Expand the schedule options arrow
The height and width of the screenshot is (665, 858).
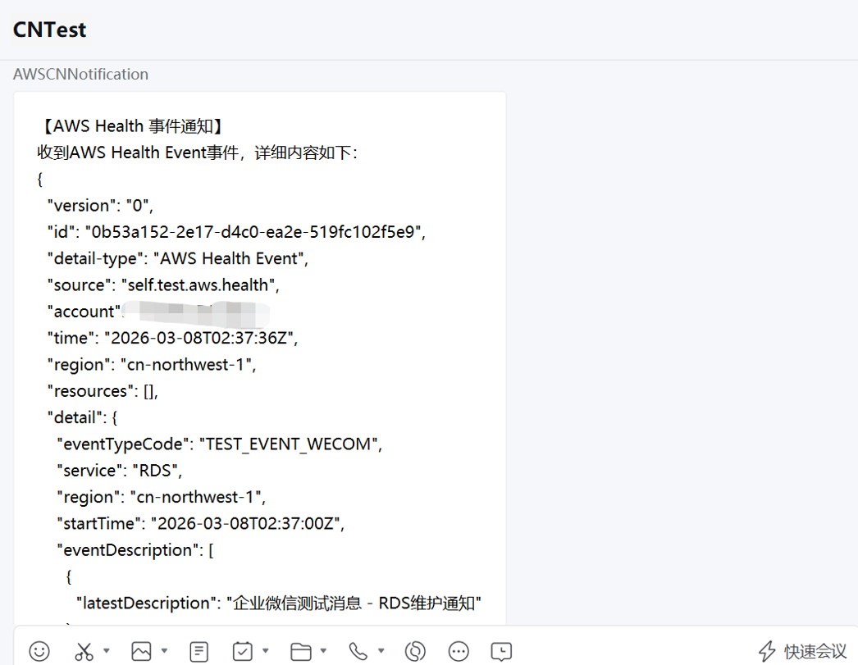click(266, 650)
